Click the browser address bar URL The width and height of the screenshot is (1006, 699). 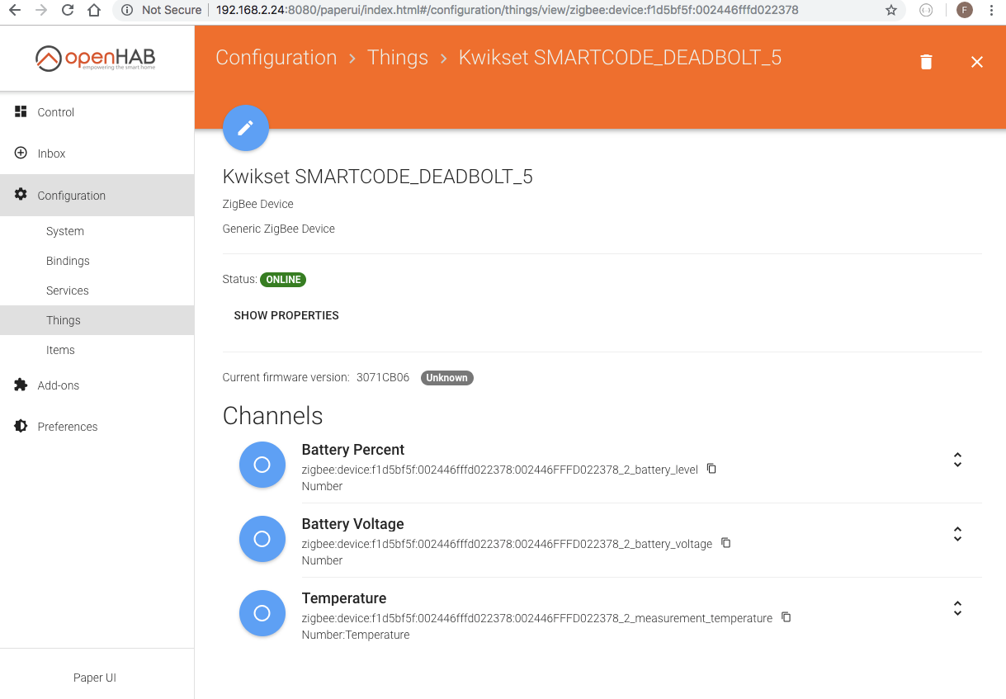coord(507,10)
